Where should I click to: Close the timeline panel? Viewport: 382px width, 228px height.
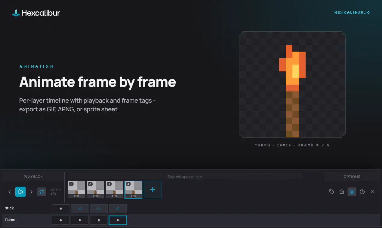[x=372, y=192]
